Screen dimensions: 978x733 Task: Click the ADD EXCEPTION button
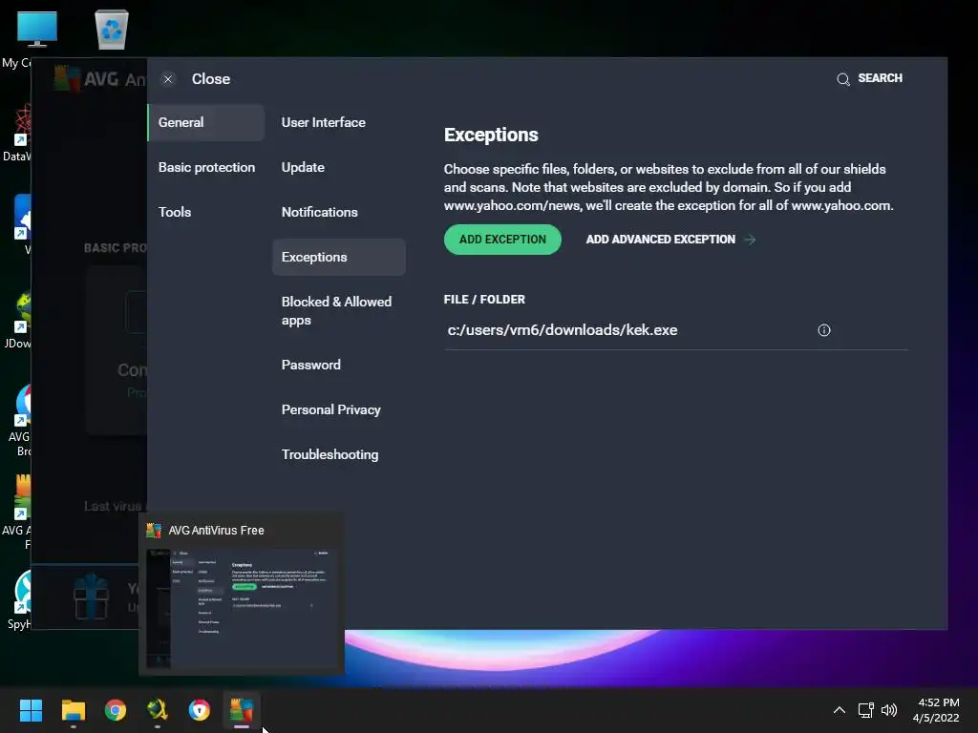(502, 240)
